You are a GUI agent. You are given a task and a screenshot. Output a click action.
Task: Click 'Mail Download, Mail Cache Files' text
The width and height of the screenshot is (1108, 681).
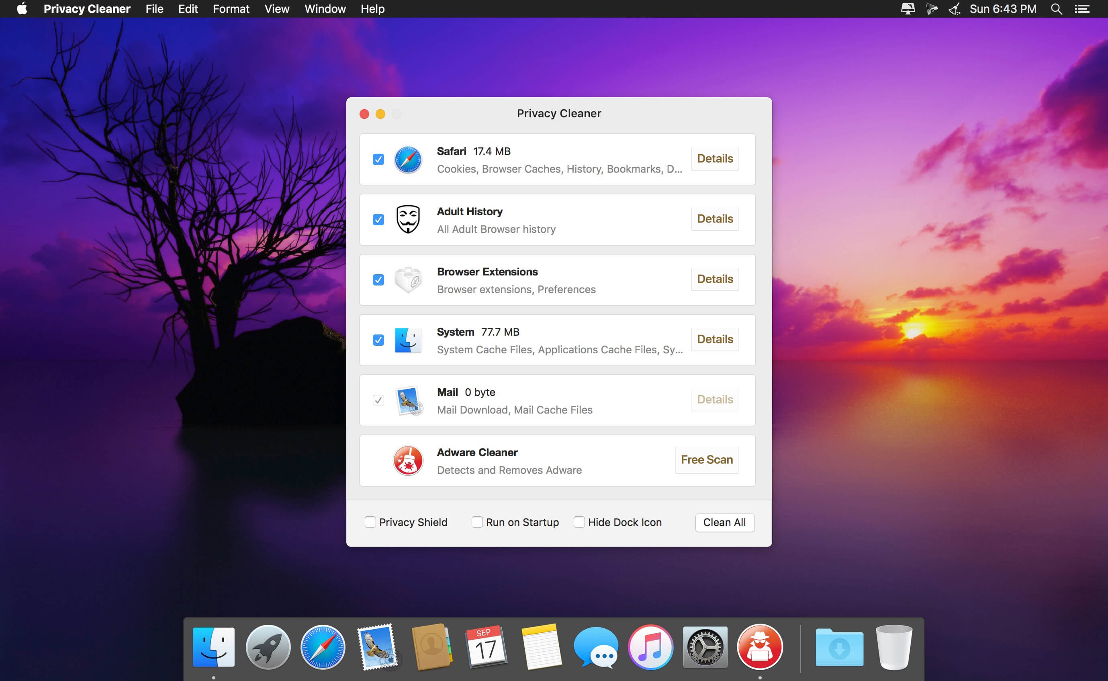[515, 410]
